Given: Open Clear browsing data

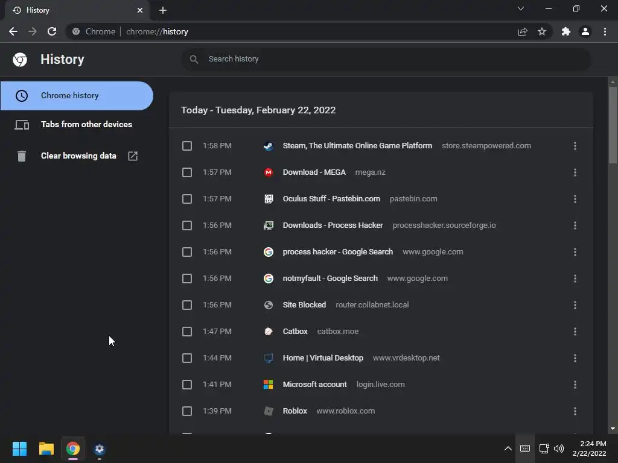Looking at the screenshot, I should (77, 156).
